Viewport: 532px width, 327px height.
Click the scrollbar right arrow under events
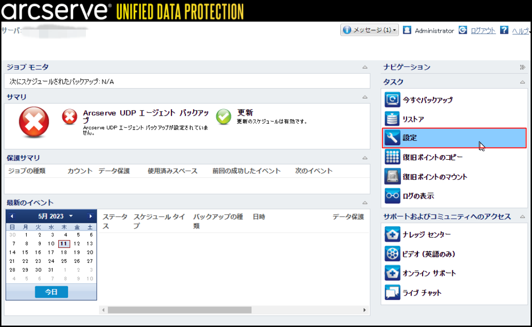pyautogui.click(x=364, y=310)
